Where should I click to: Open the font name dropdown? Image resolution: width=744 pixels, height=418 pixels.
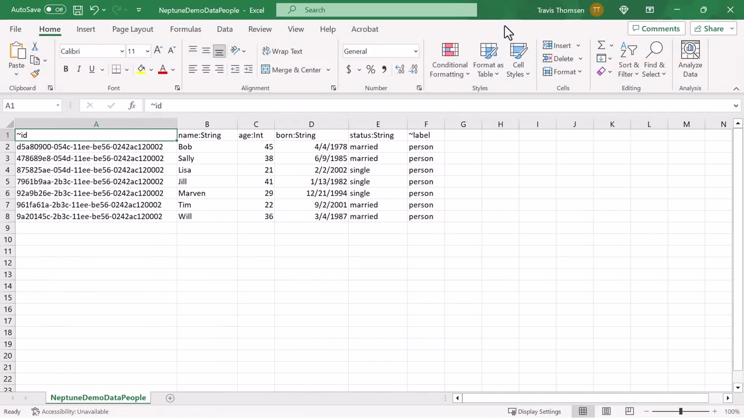[121, 51]
